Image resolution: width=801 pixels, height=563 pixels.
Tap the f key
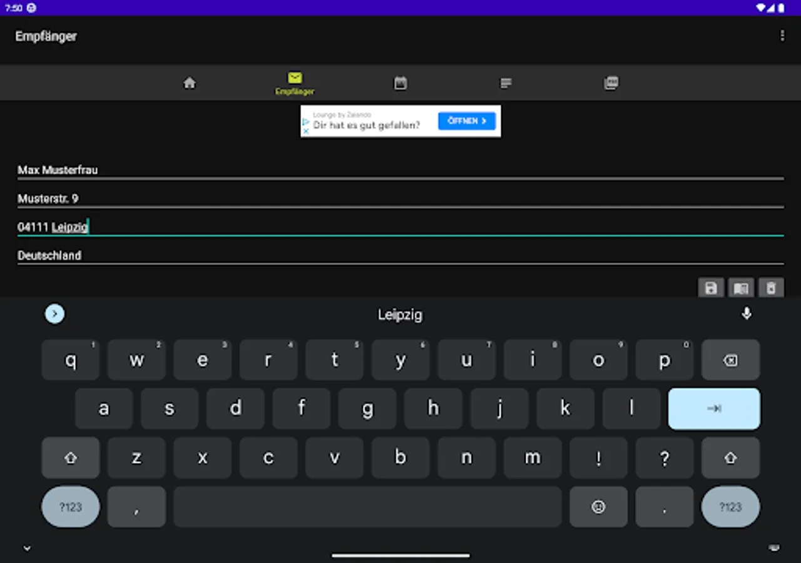[x=302, y=408]
